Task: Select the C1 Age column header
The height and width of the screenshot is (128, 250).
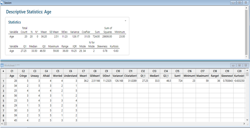Action: (x=12, y=73)
